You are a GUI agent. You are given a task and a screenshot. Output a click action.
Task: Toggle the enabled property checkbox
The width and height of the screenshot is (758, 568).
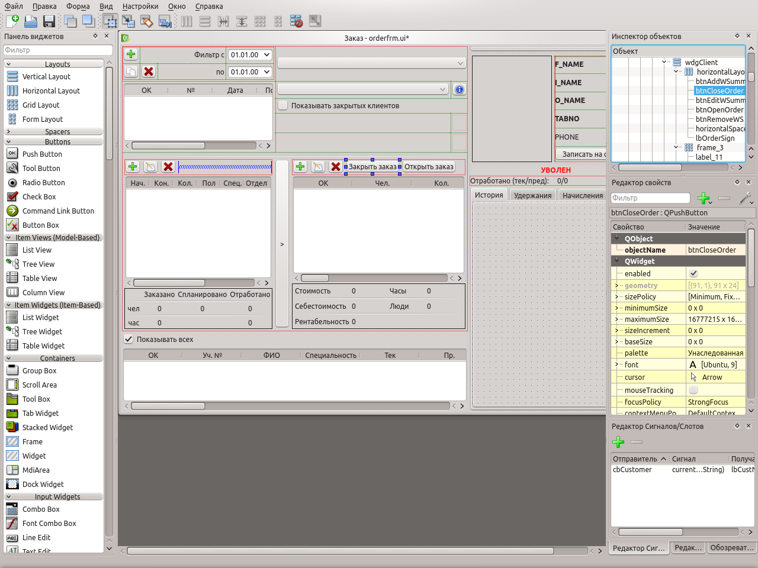coord(693,273)
